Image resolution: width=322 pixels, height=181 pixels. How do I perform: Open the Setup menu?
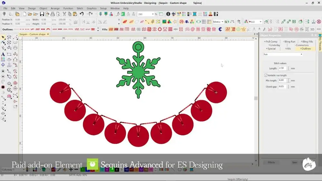103,8
